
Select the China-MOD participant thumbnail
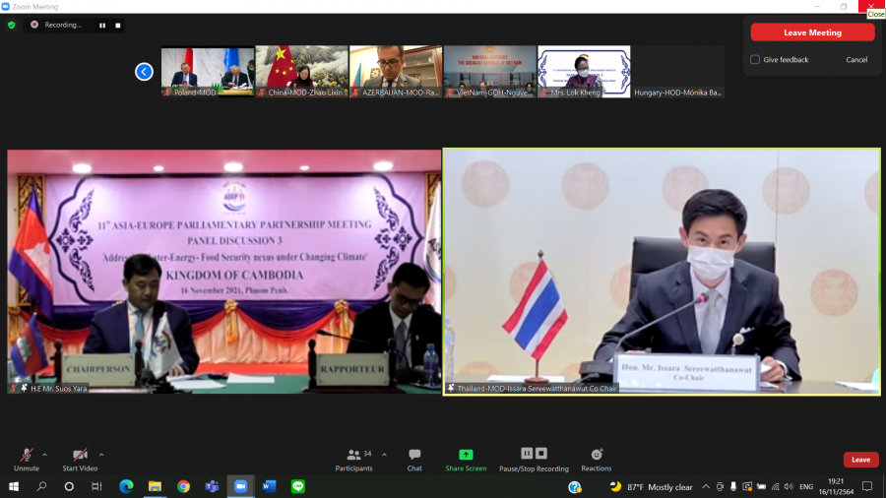pyautogui.click(x=301, y=71)
